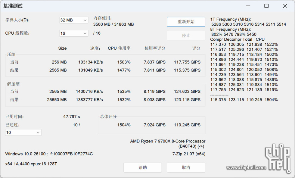Open help with the 帮助 button
This screenshot has width=295, height=178.
coord(142,167)
